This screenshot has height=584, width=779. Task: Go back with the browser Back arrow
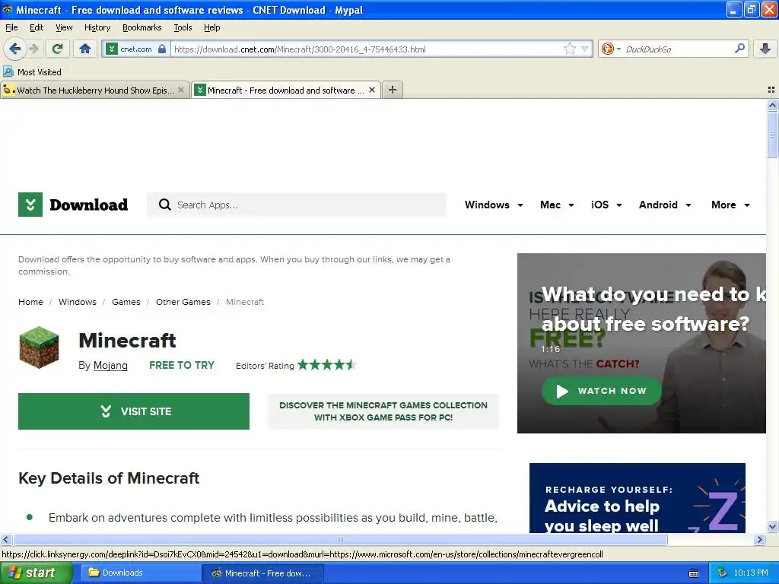pos(14,49)
